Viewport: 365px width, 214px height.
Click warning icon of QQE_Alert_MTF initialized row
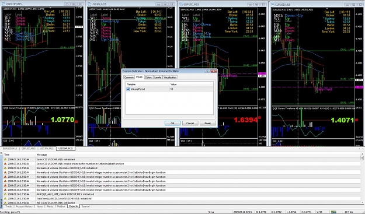(5, 194)
